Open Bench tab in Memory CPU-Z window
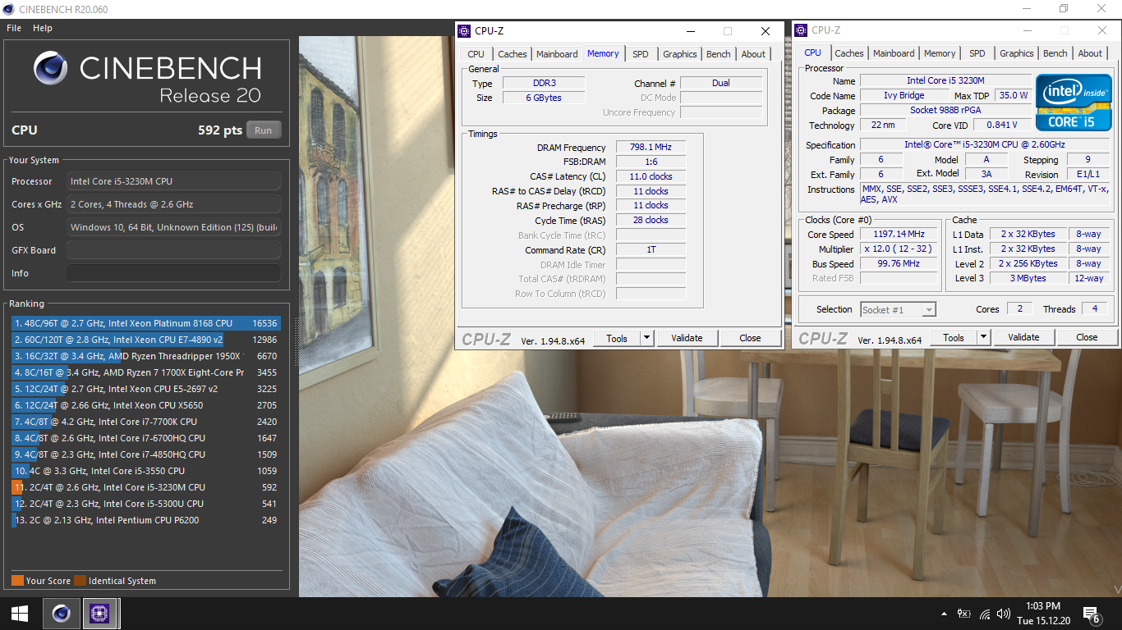 pyautogui.click(x=719, y=54)
